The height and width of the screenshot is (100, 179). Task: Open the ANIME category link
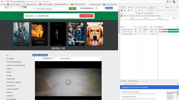(9, 72)
